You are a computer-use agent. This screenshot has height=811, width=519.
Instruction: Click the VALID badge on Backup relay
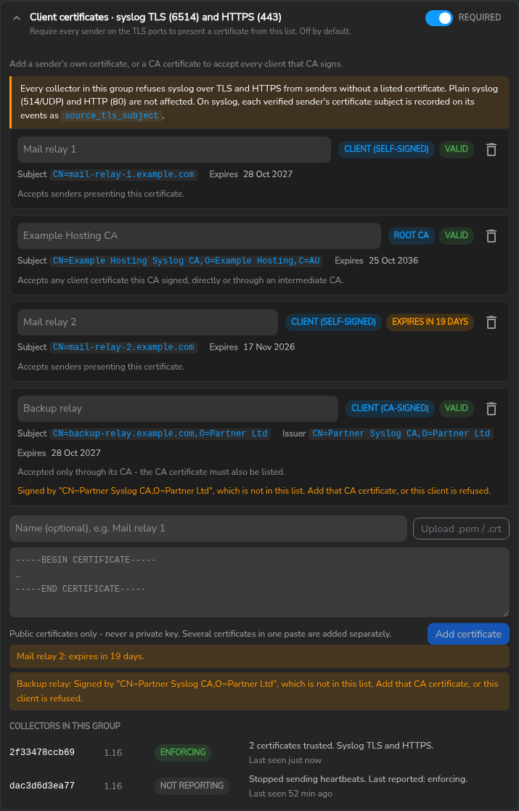pos(457,408)
